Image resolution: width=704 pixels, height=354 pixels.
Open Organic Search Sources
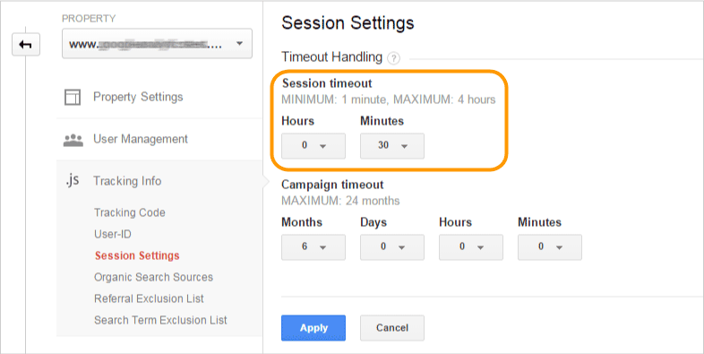153,277
